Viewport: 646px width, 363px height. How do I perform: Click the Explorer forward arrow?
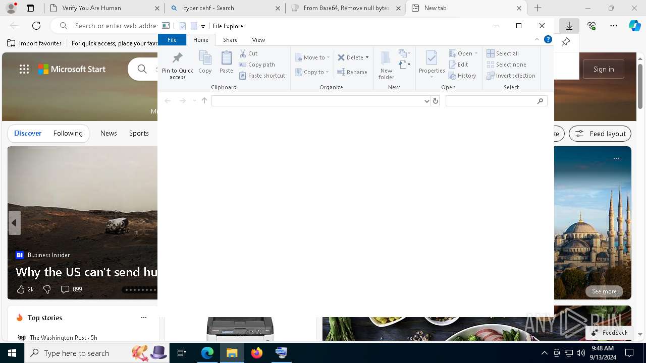point(183,101)
